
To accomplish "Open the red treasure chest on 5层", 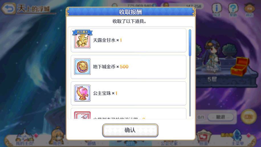I will pyautogui.click(x=240, y=66).
